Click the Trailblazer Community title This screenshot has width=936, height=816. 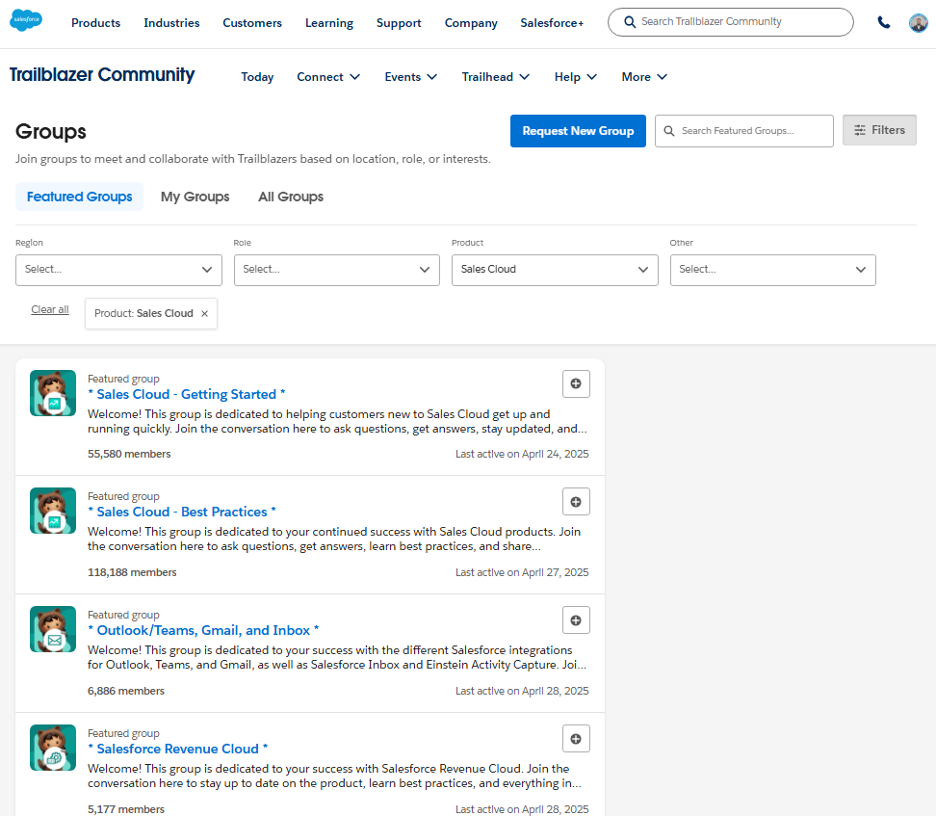[102, 75]
